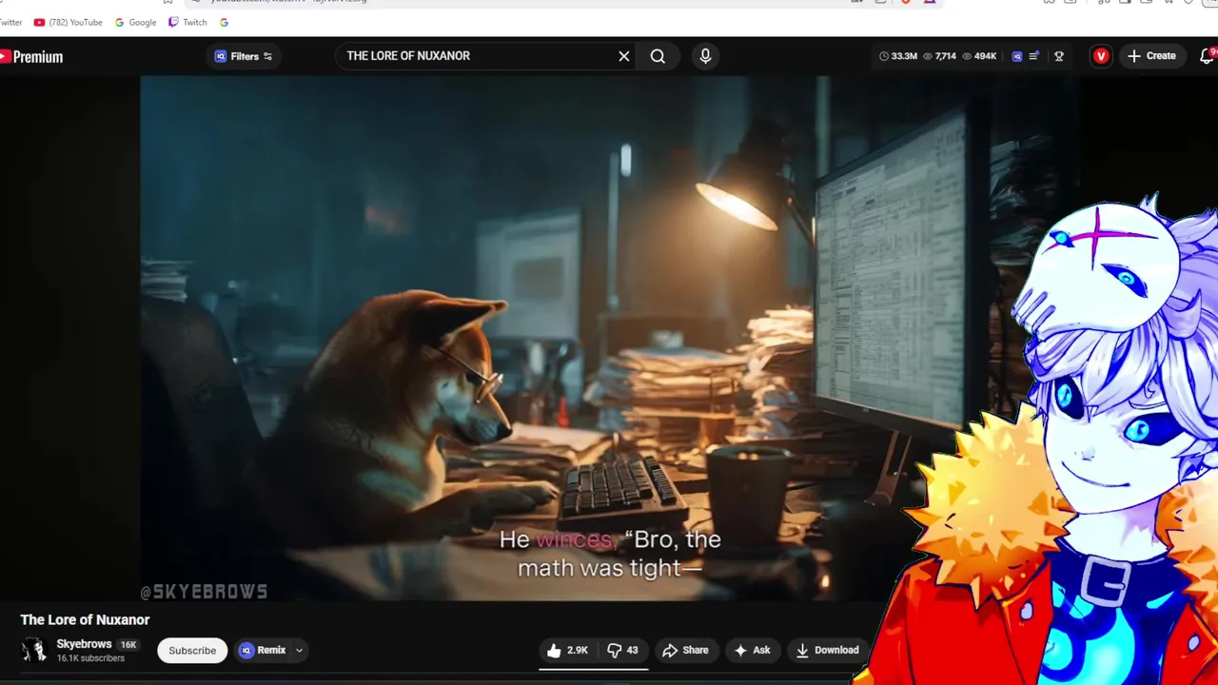Download the video
Image resolution: width=1218 pixels, height=685 pixels.
coord(827,651)
